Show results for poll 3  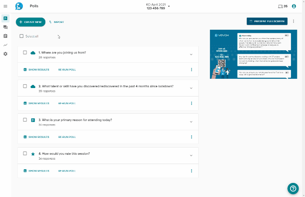coord(37,137)
